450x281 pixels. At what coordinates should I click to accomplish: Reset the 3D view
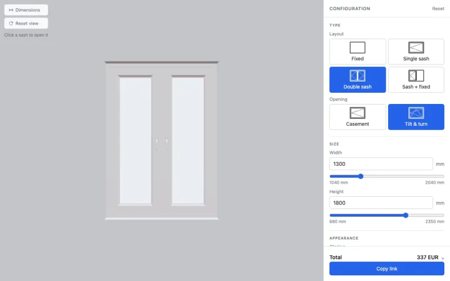click(26, 23)
